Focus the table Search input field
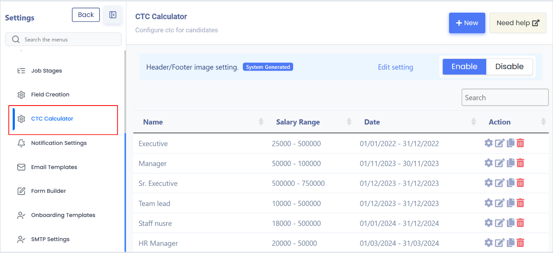 (x=505, y=97)
